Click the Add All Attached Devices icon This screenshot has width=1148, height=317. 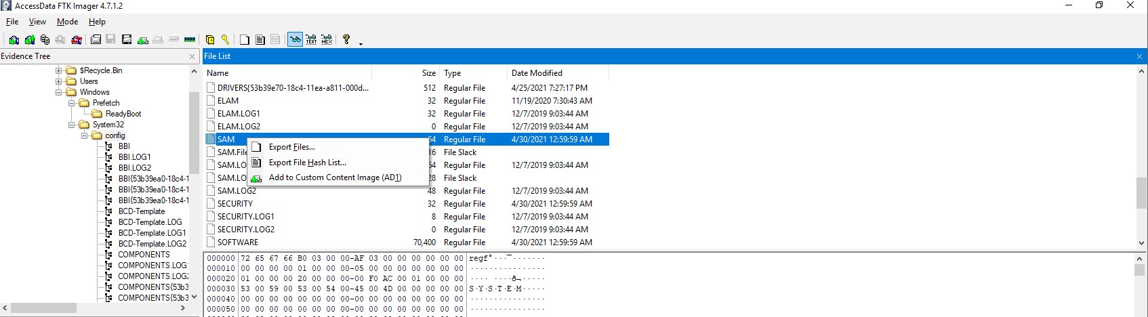29,40
